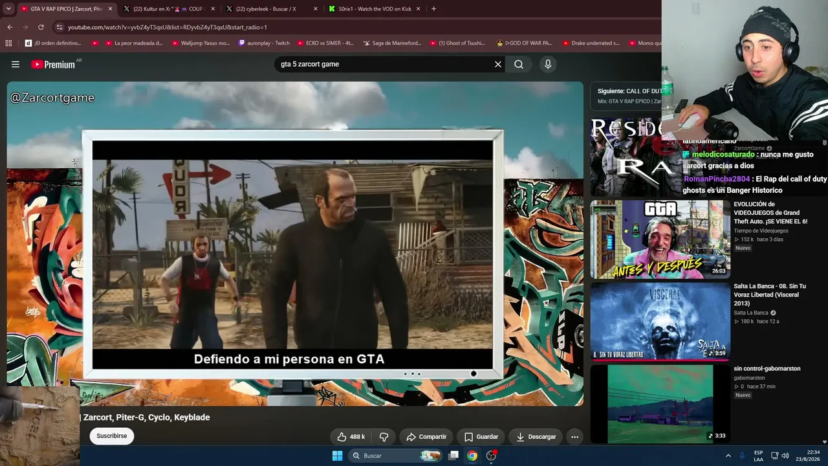
Task: Click the taskbar Buscar search box
Action: click(395, 456)
